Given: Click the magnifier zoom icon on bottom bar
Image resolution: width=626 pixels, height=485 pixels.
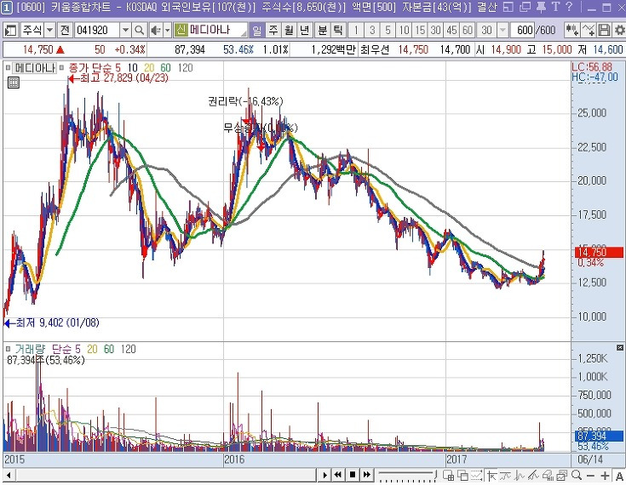Looking at the screenshot, I should pos(576,475).
